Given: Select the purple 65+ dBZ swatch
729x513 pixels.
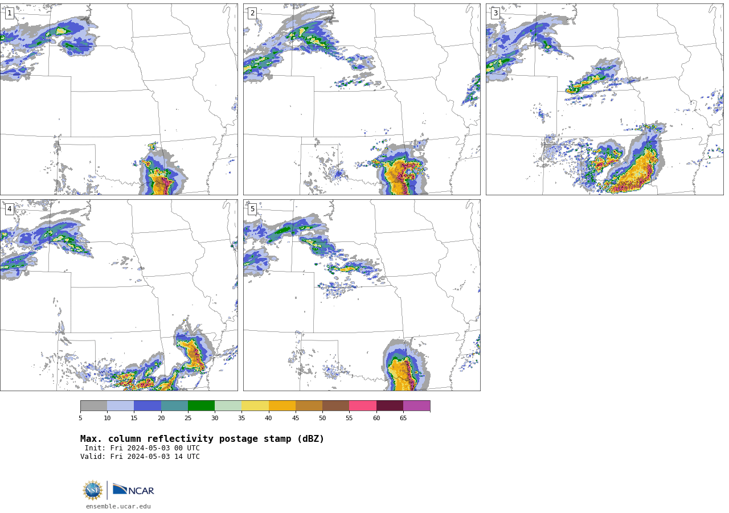Looking at the screenshot, I should tap(416, 406).
